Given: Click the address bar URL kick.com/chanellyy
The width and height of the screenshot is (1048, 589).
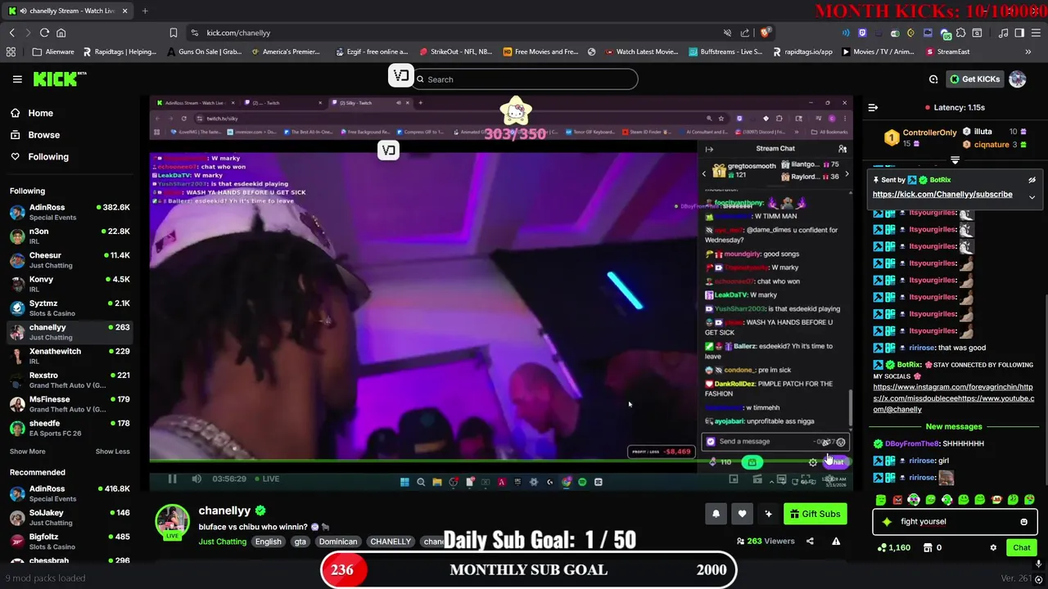Looking at the screenshot, I should [x=238, y=33].
